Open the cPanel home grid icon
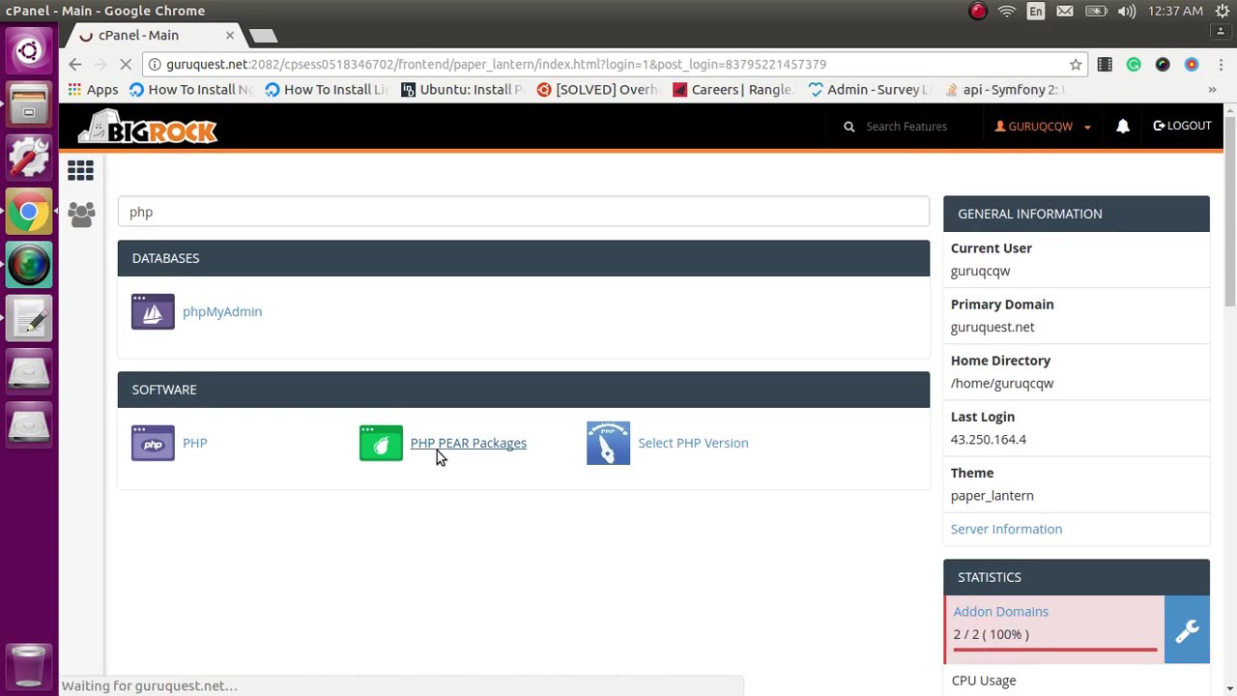The height and width of the screenshot is (696, 1237). [x=80, y=171]
